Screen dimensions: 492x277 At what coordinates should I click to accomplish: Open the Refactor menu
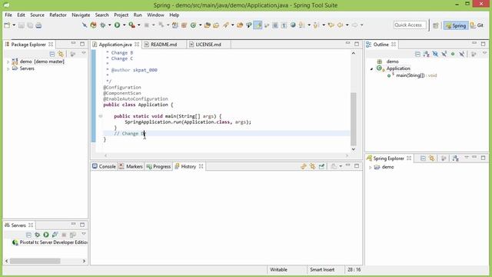[58, 15]
